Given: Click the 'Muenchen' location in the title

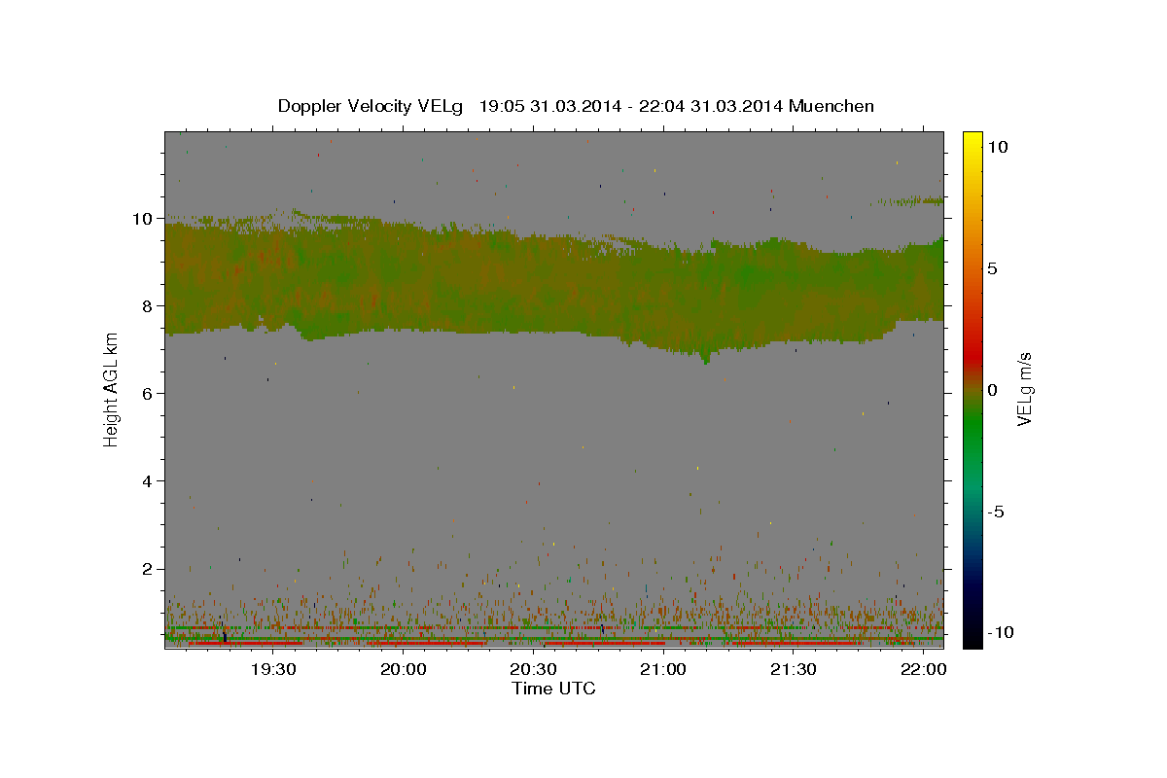Looking at the screenshot, I should [x=831, y=106].
